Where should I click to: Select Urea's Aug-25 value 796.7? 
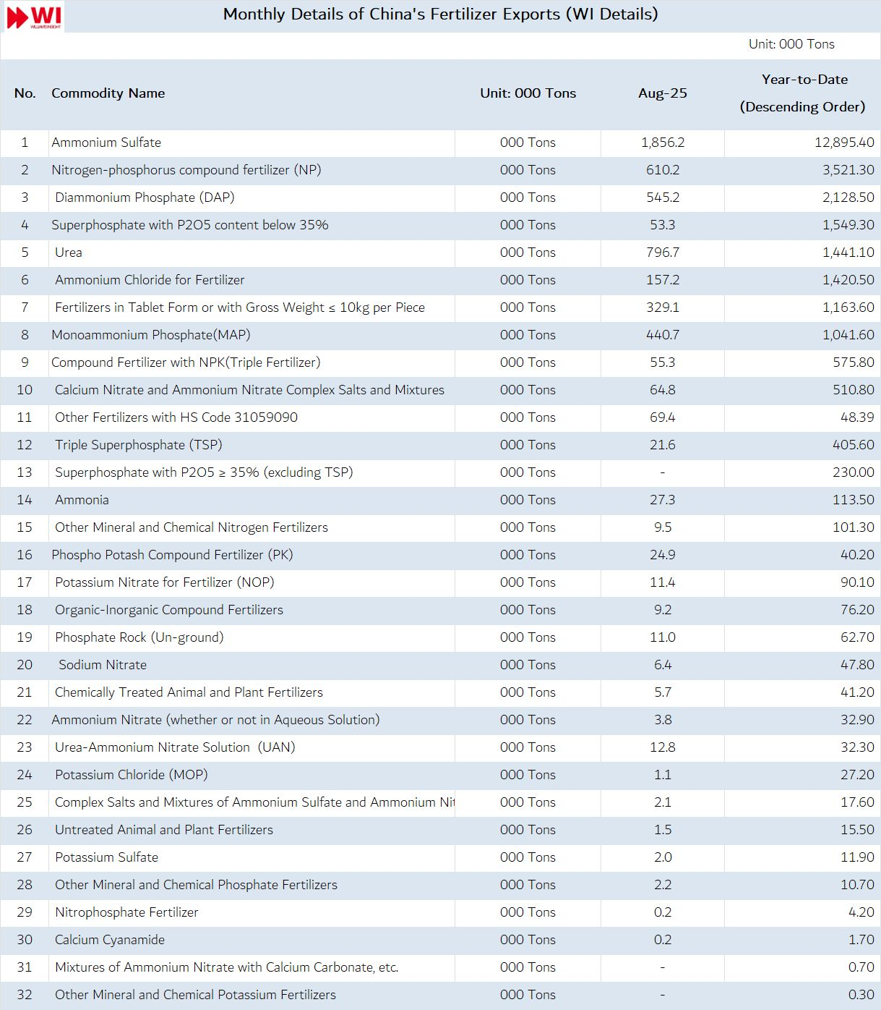pos(662,252)
